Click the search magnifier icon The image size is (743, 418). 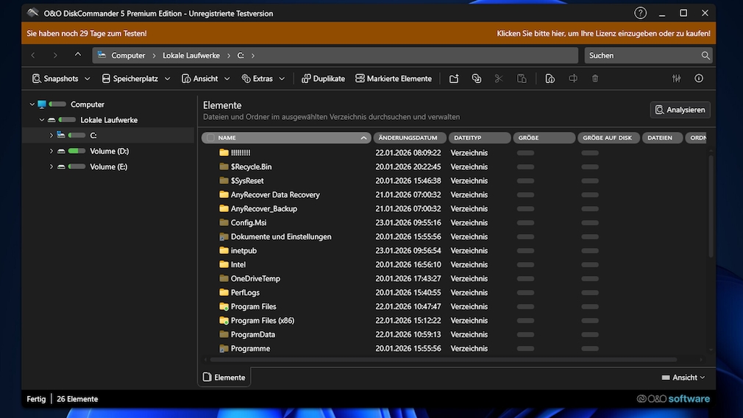point(705,56)
